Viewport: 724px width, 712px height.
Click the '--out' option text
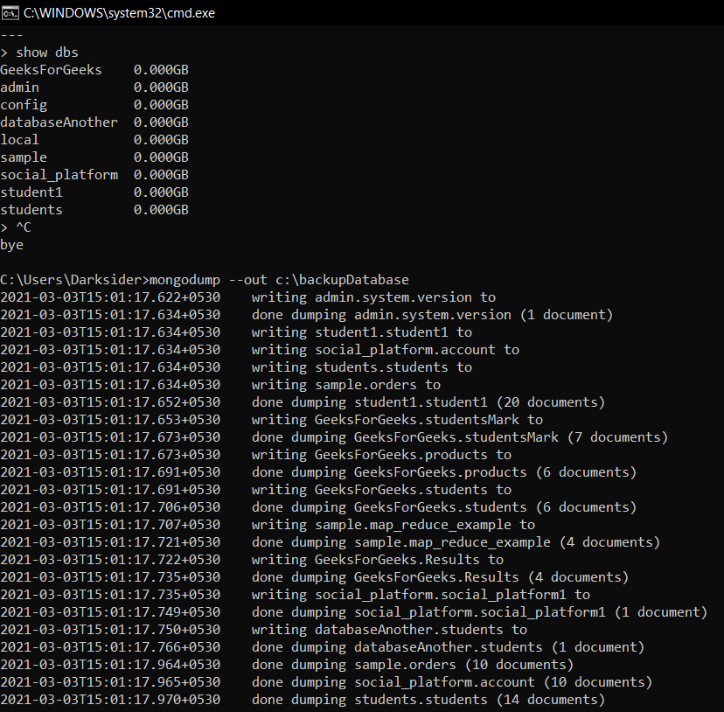coord(248,280)
